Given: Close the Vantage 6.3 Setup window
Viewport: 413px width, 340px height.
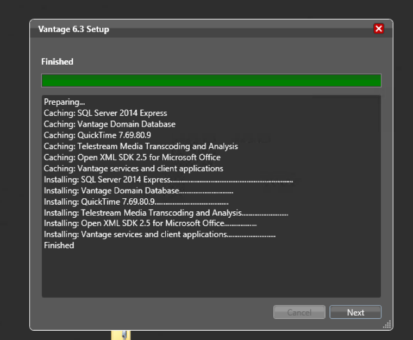Looking at the screenshot, I should tap(379, 28).
